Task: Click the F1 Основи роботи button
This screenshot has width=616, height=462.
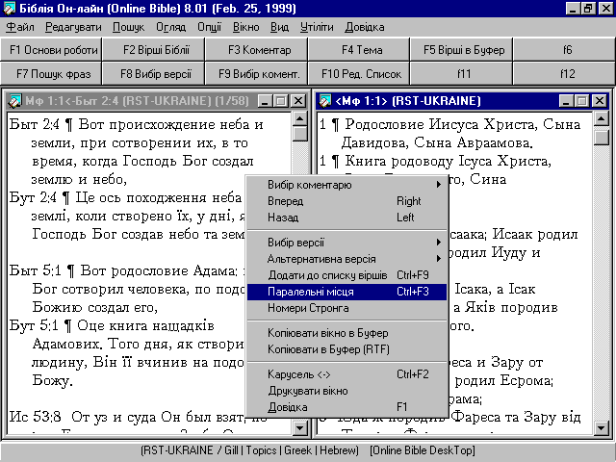Action: (52, 49)
